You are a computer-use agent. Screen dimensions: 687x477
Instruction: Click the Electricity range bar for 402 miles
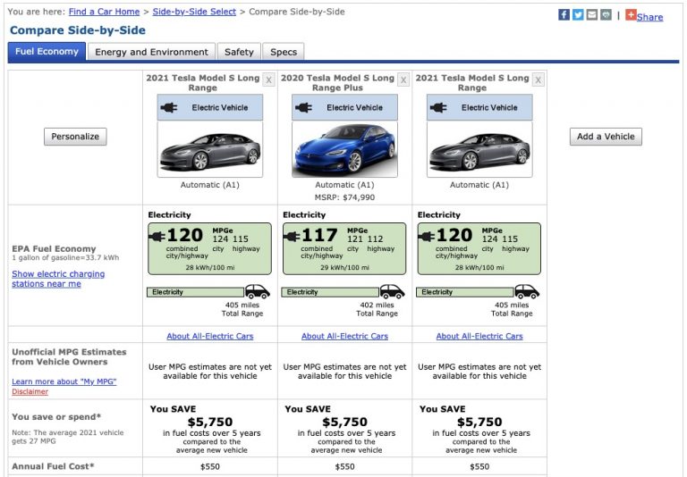(x=330, y=292)
